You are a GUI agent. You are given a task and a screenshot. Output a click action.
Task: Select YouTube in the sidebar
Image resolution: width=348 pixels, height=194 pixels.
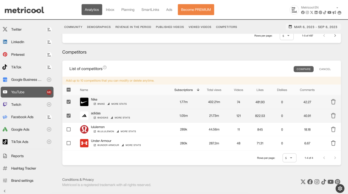point(27,92)
